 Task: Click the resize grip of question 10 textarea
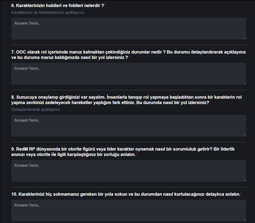click(x=245, y=220)
